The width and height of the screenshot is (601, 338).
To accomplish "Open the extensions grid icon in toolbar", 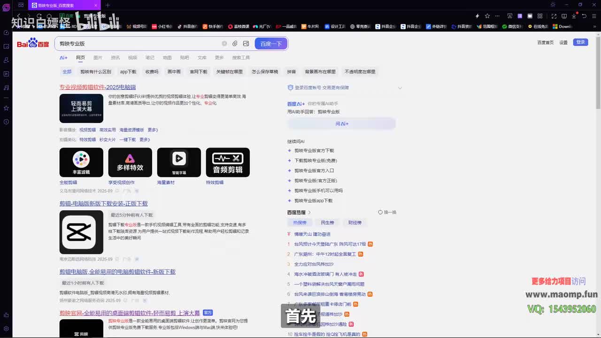I will click(540, 16).
